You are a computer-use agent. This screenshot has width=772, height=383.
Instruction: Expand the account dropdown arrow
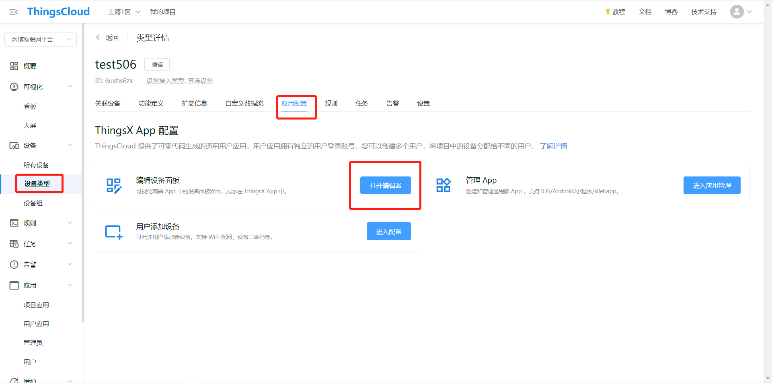click(749, 12)
